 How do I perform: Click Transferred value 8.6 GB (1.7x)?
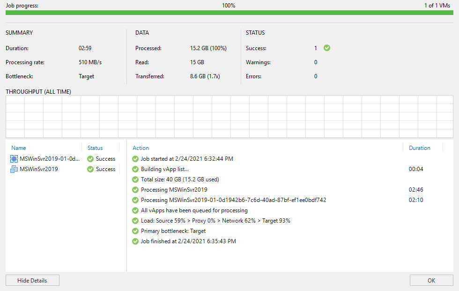click(205, 76)
